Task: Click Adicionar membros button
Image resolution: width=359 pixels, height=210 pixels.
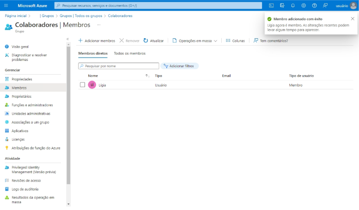Action: coord(97,41)
